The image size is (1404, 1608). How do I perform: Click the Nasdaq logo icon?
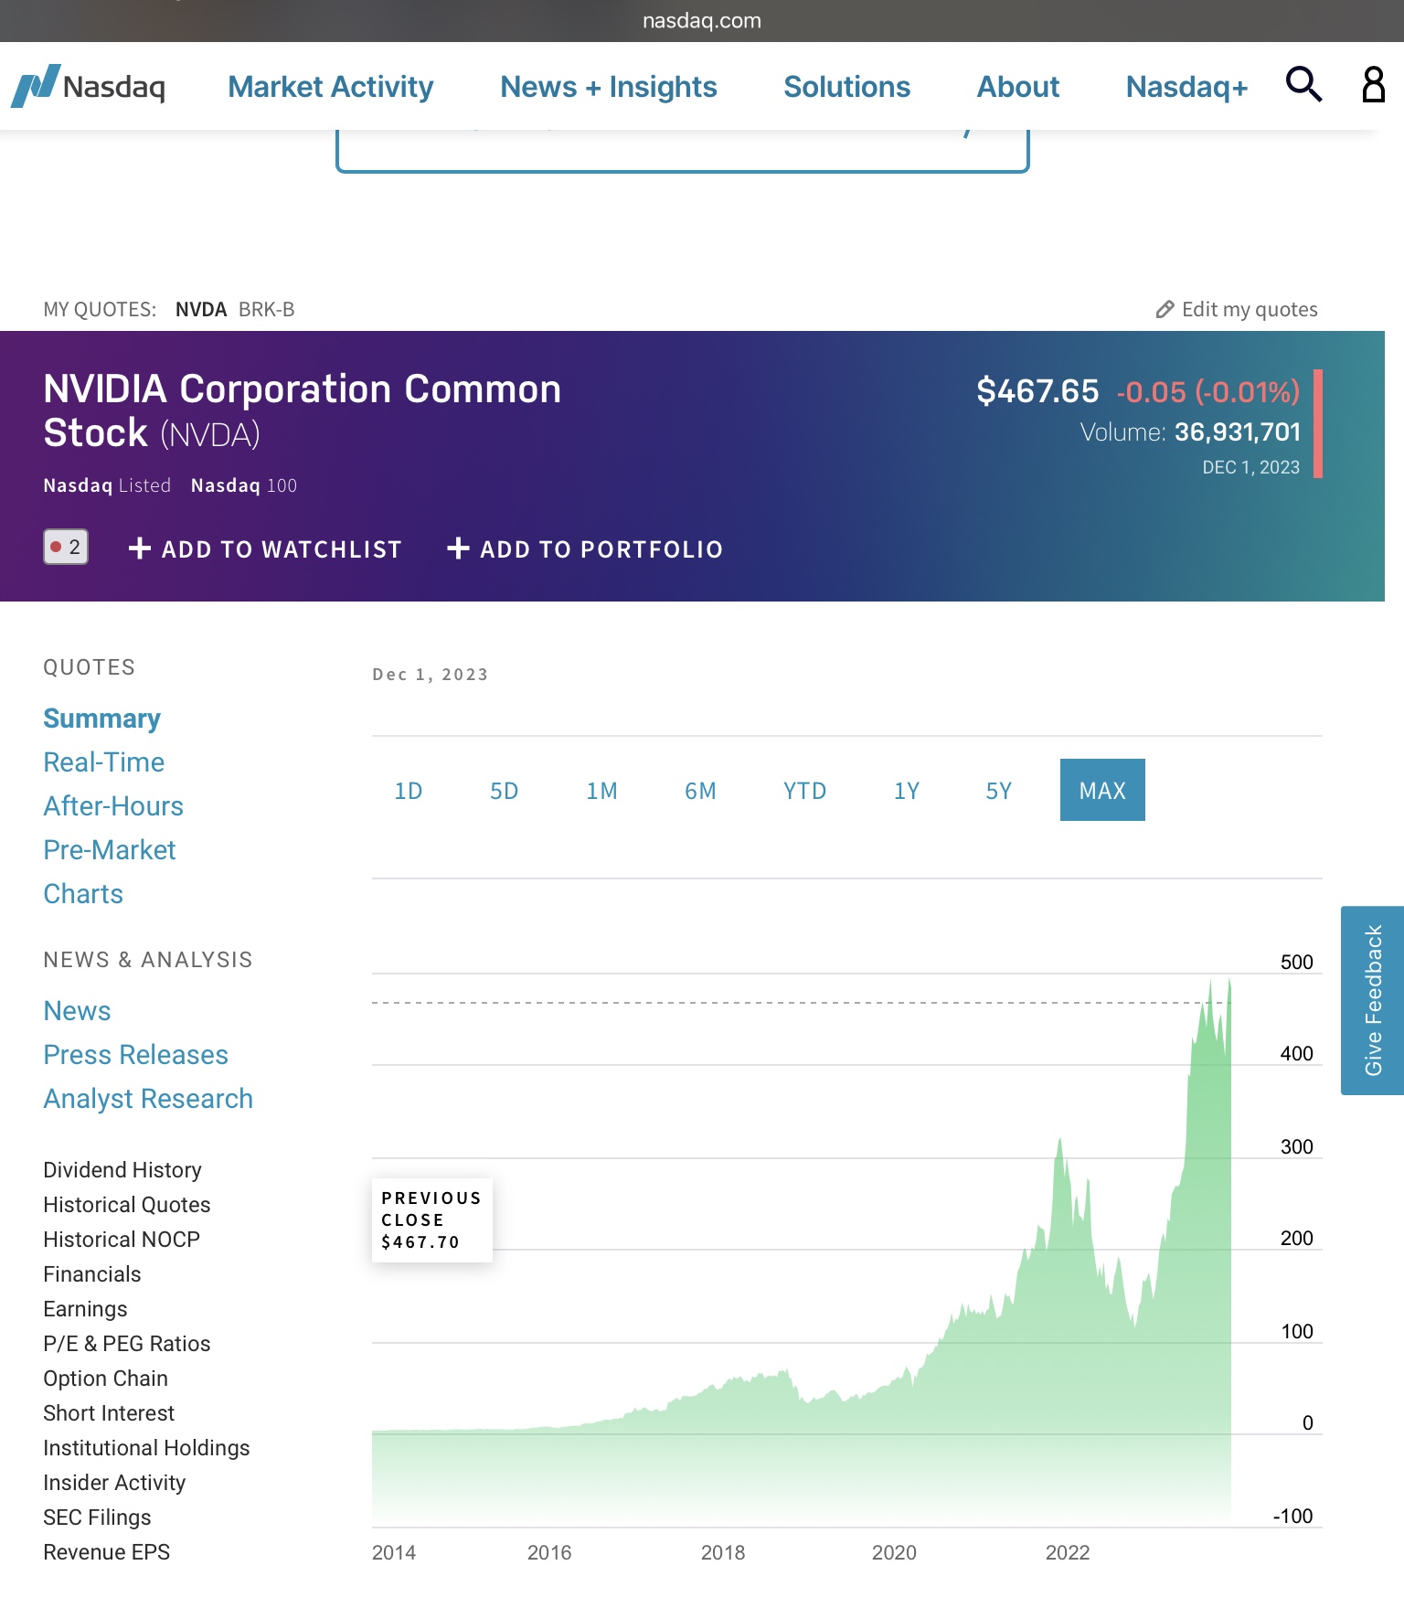(37, 86)
